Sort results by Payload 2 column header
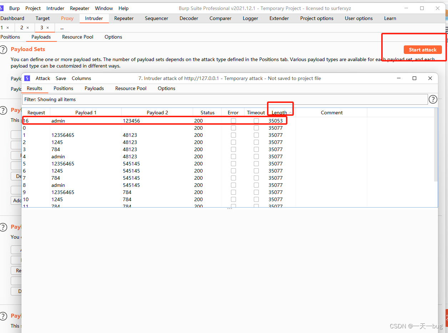The image size is (448, 333). point(157,113)
